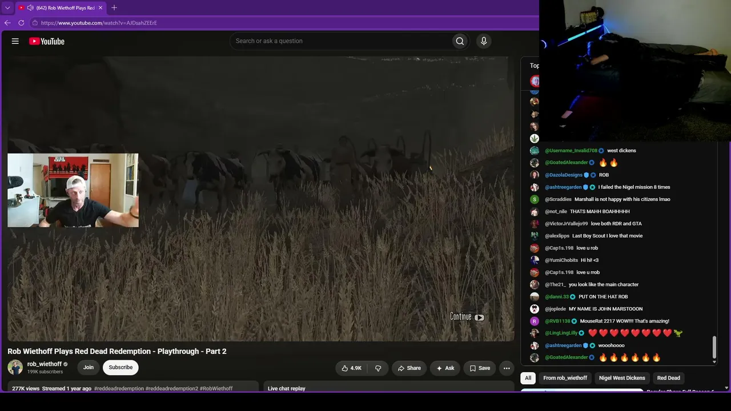The image size is (731, 411).
Task: Share this video
Action: coord(409,368)
